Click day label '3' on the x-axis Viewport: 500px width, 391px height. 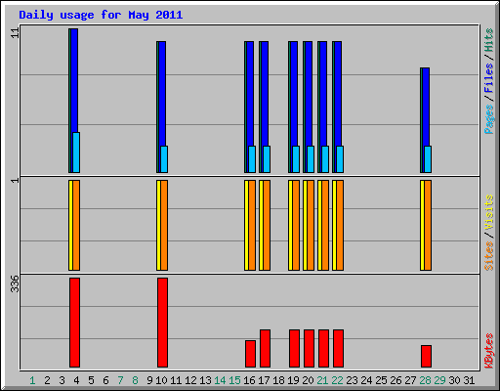click(x=62, y=380)
